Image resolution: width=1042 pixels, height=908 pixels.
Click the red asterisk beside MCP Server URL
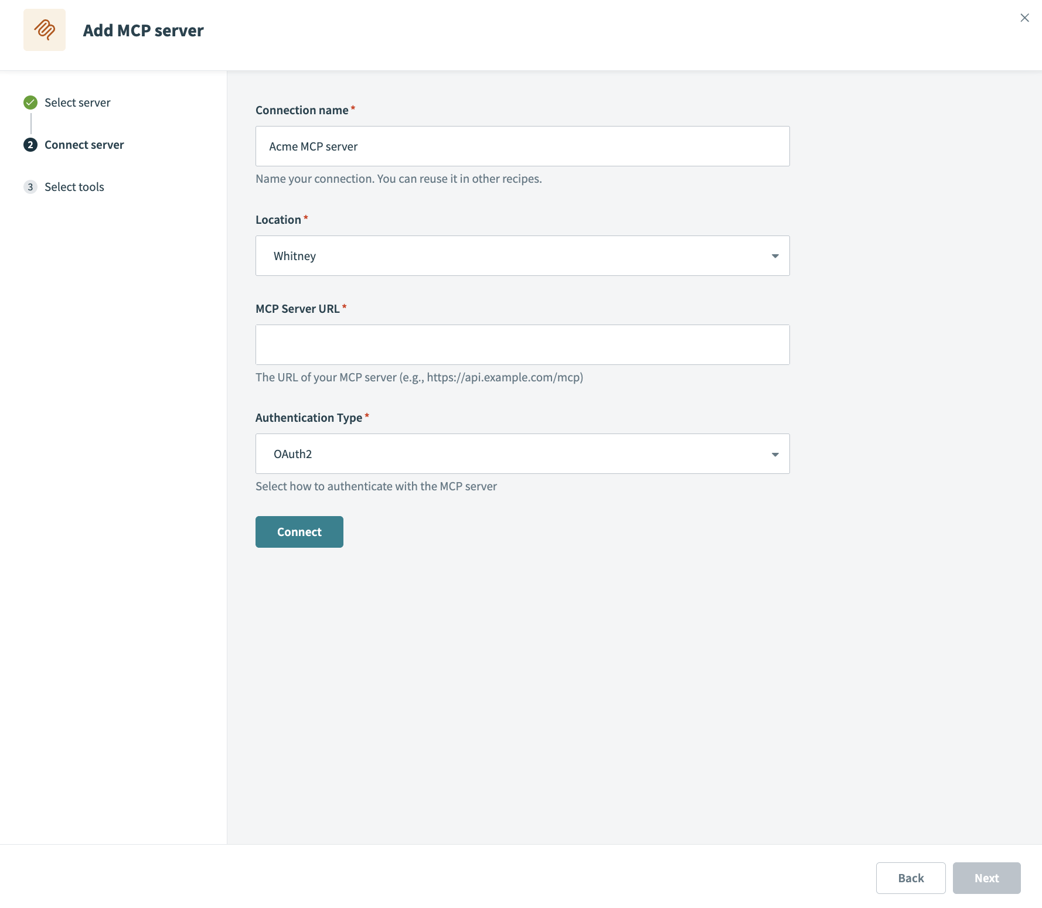click(x=345, y=306)
